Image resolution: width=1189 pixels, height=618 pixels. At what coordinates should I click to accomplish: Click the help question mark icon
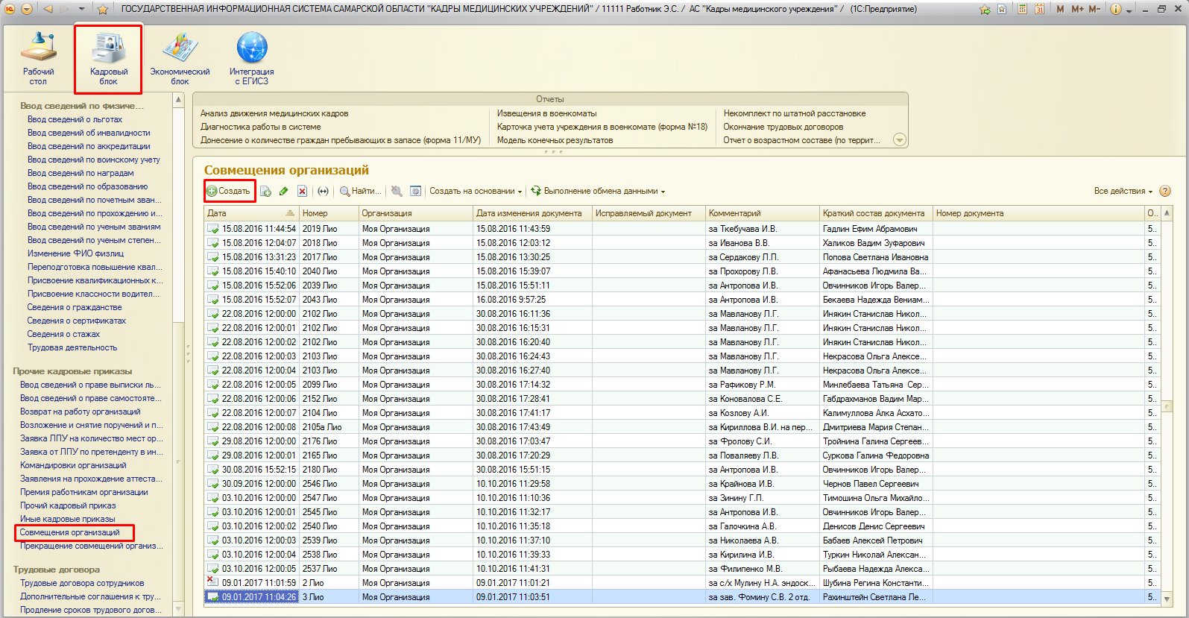1165,192
